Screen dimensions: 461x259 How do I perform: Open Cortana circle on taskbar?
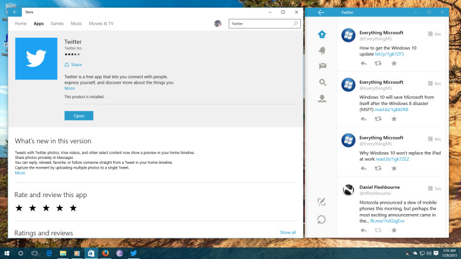tap(21, 253)
